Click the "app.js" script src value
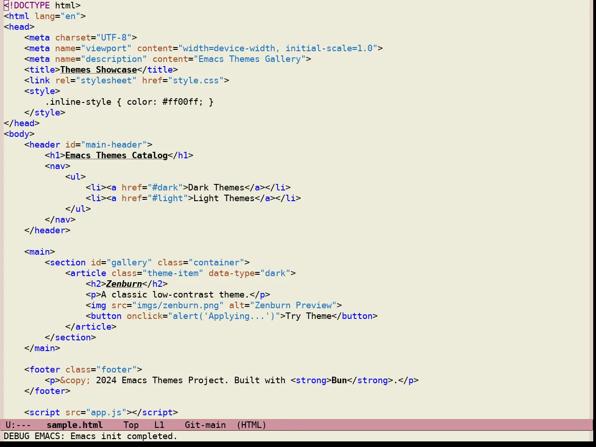The width and height of the screenshot is (596, 447). click(x=106, y=413)
